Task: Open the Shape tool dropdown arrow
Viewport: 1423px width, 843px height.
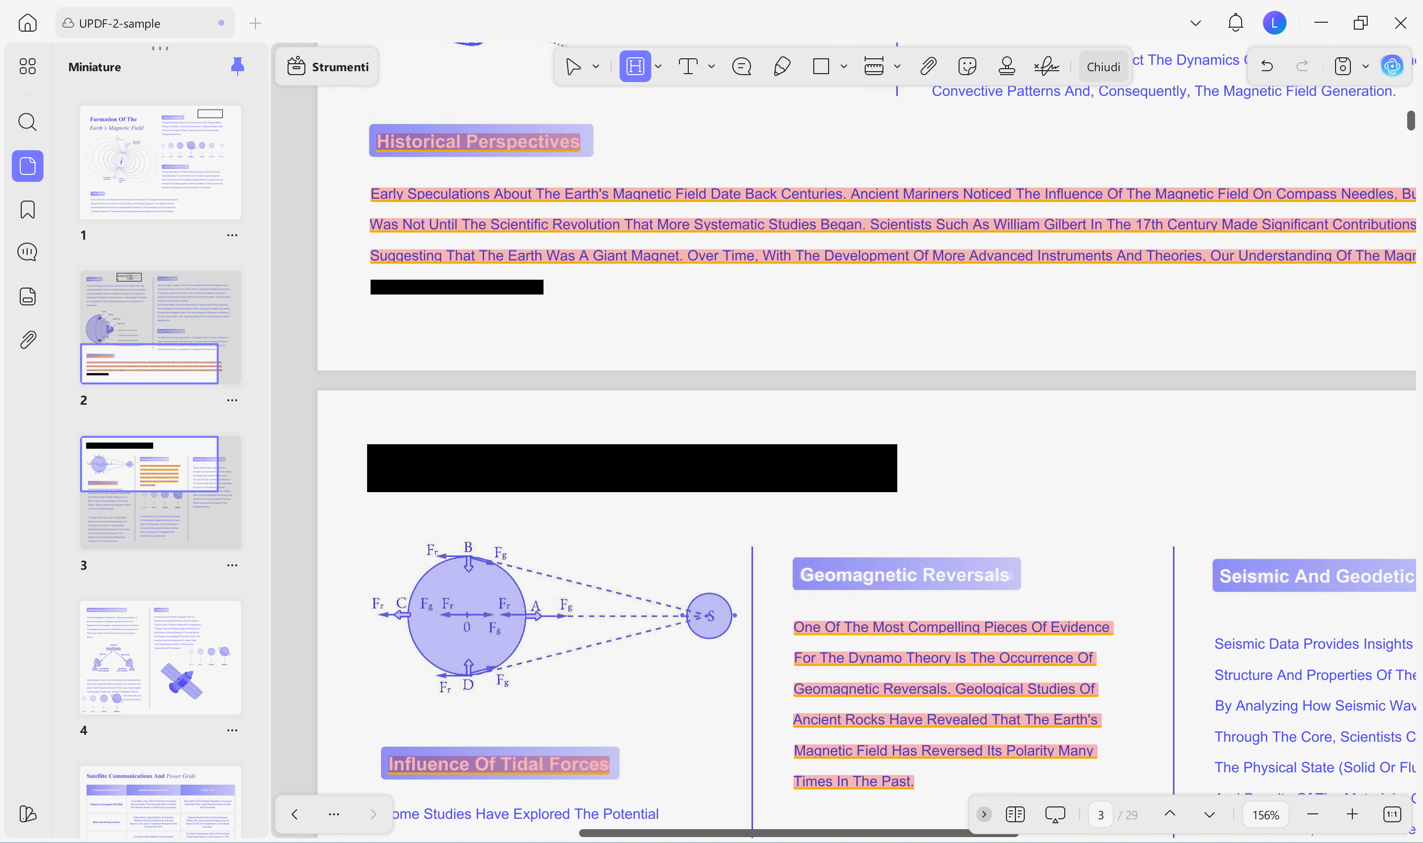Action: click(x=844, y=66)
